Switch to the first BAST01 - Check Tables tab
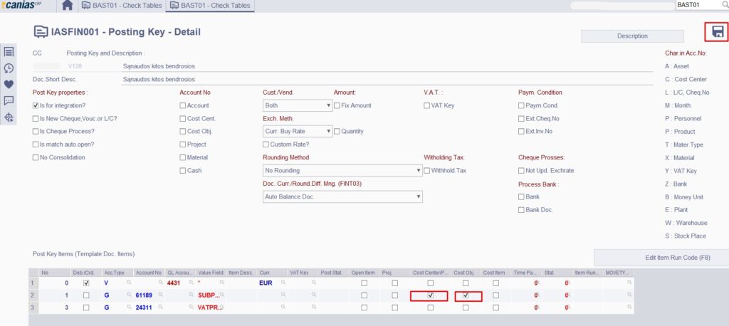 coord(122,6)
